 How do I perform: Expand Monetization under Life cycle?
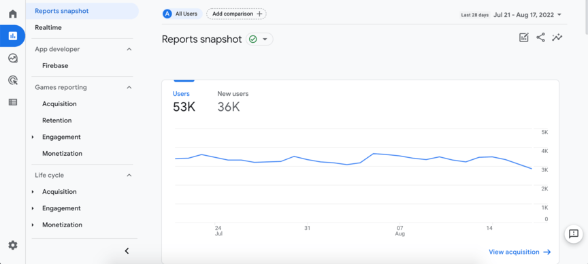click(33, 225)
